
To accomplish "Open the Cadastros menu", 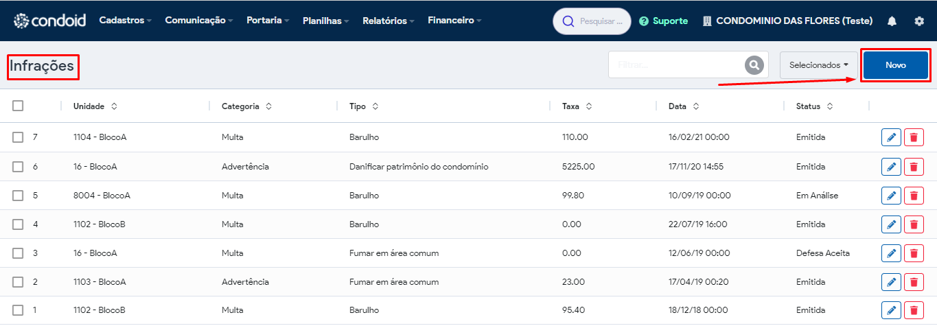I will [x=126, y=21].
